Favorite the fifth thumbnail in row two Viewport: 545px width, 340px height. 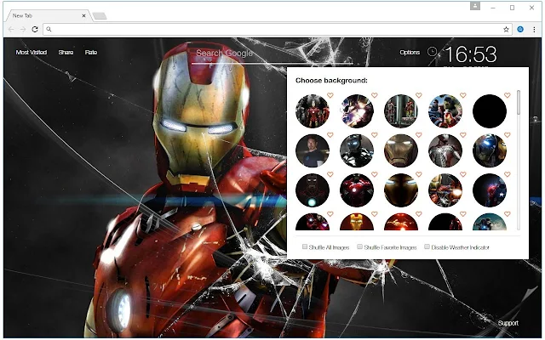tap(508, 134)
